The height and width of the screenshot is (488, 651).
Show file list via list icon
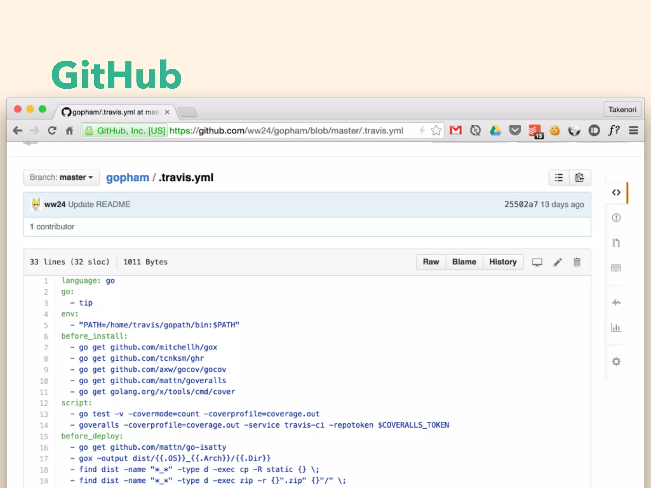(559, 177)
